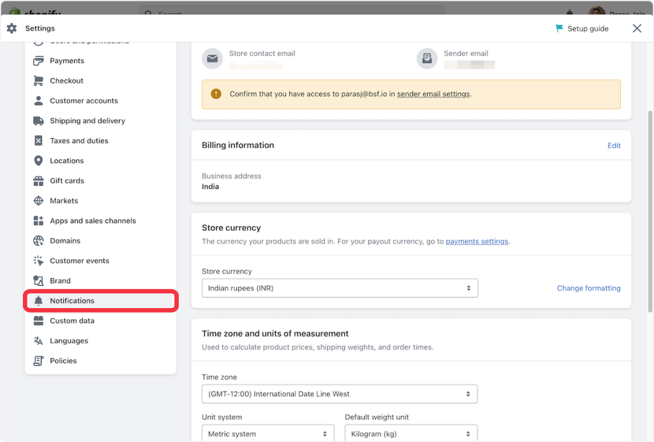
Task: Click the Checkout cart icon
Action: click(x=38, y=81)
